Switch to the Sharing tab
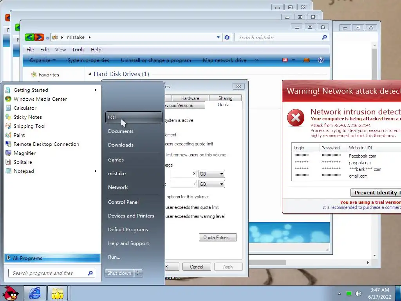 coord(225,98)
